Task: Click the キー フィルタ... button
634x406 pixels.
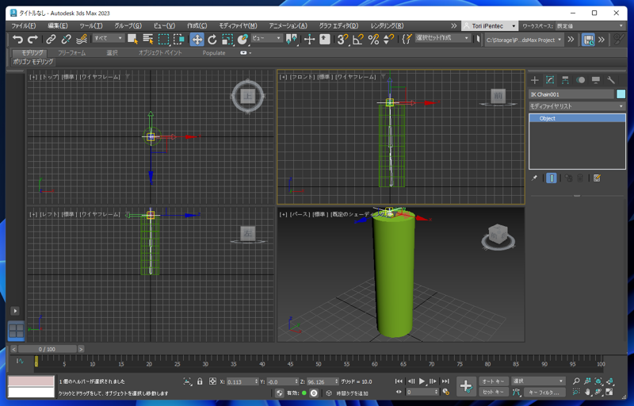Action: (x=544, y=393)
